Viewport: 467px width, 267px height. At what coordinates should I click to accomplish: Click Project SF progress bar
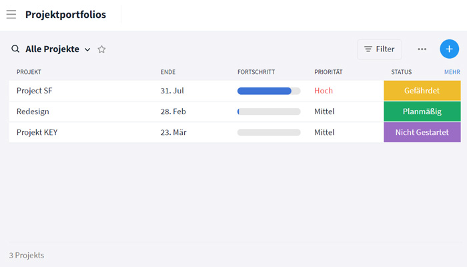point(269,91)
